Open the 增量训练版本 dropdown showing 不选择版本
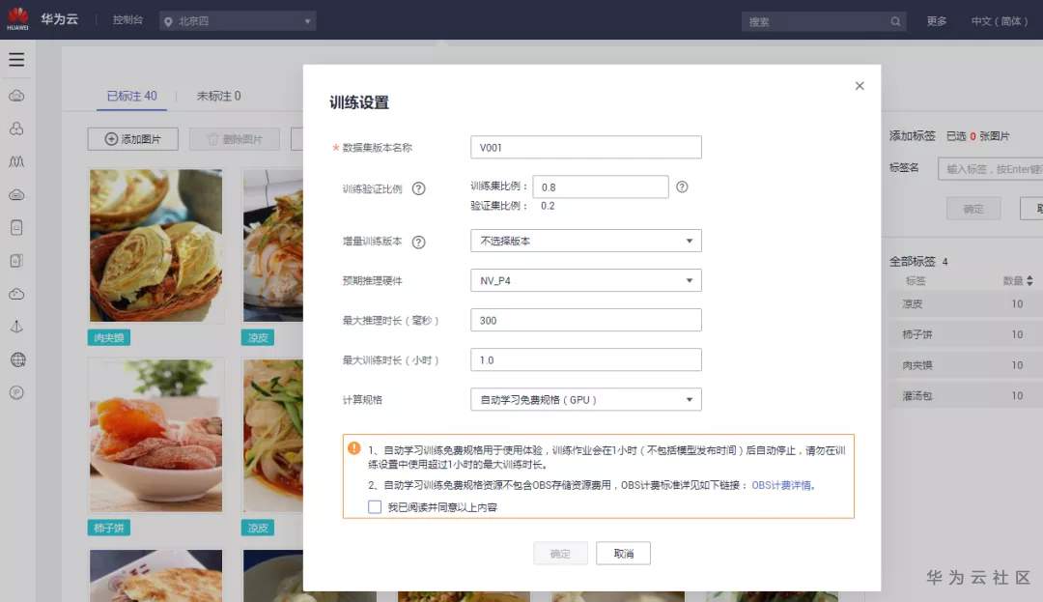Image resolution: width=1043 pixels, height=602 pixels. (585, 241)
